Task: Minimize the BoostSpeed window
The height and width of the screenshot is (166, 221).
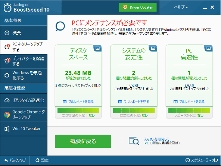Action: pos(205,9)
